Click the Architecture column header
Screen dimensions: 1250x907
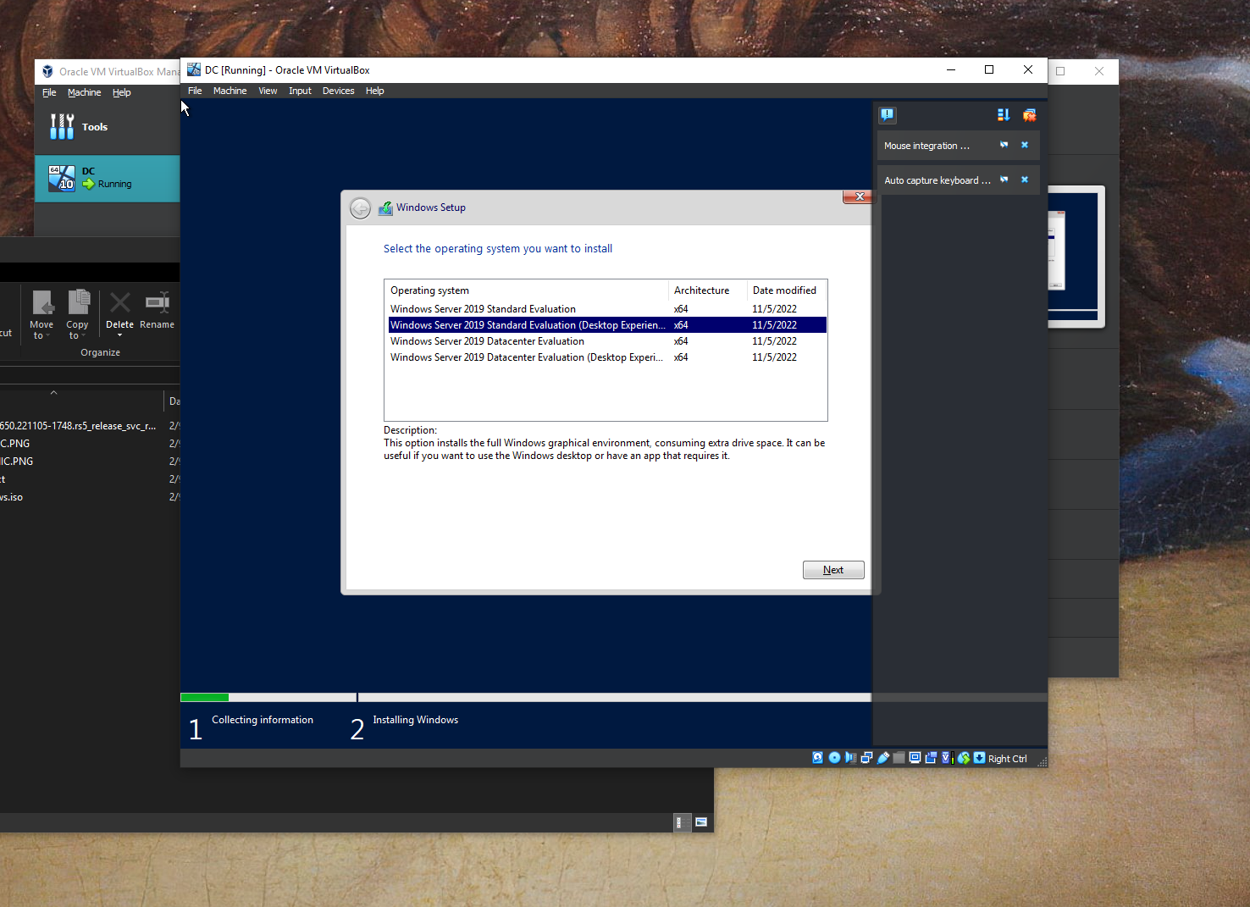[x=707, y=290]
